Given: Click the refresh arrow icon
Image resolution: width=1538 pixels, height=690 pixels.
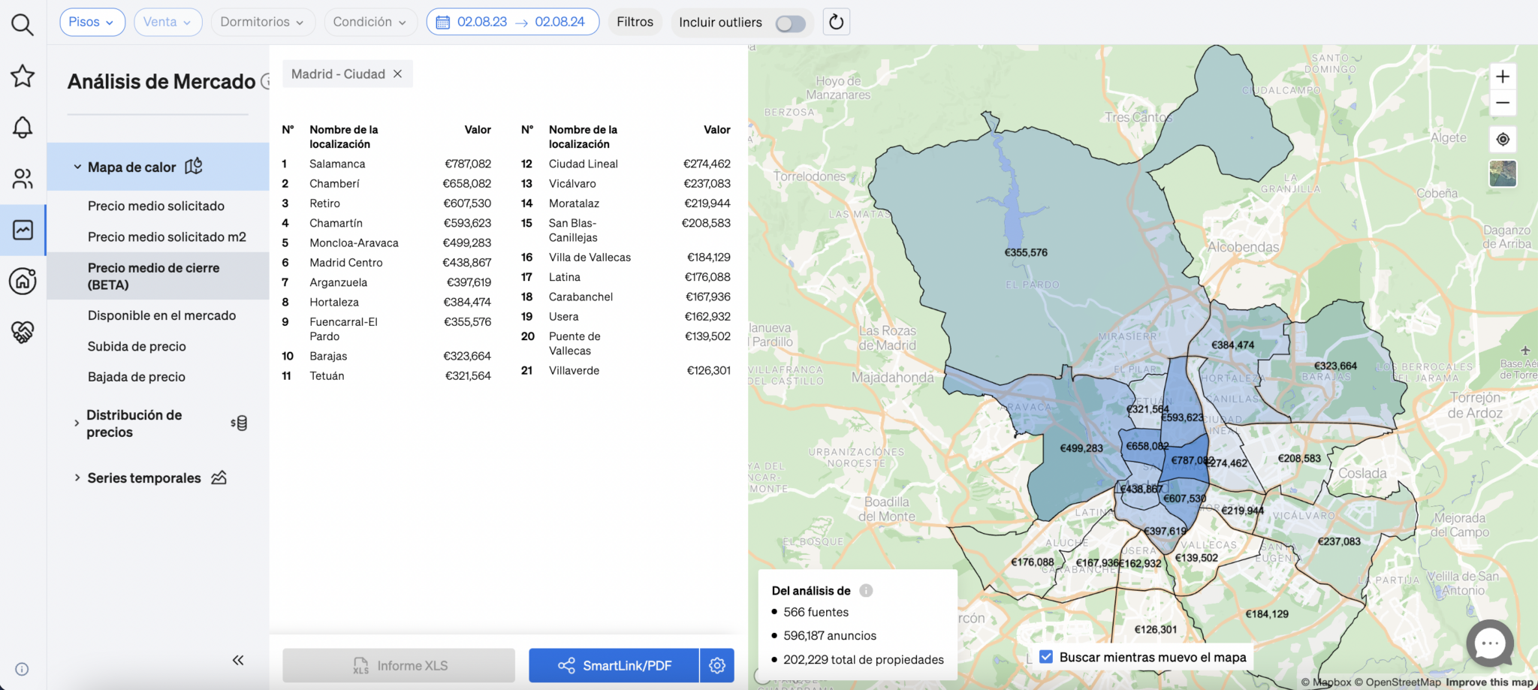Looking at the screenshot, I should coord(836,23).
